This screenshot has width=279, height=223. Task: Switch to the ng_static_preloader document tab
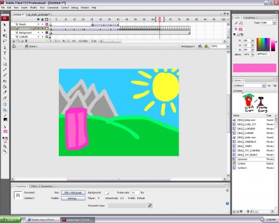[x=38, y=14]
